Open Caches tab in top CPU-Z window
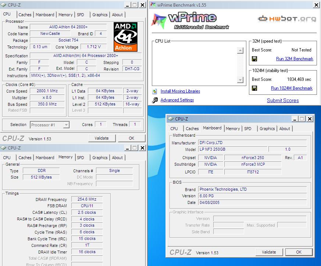Screen dimensions: 321x266 click(x=25, y=15)
